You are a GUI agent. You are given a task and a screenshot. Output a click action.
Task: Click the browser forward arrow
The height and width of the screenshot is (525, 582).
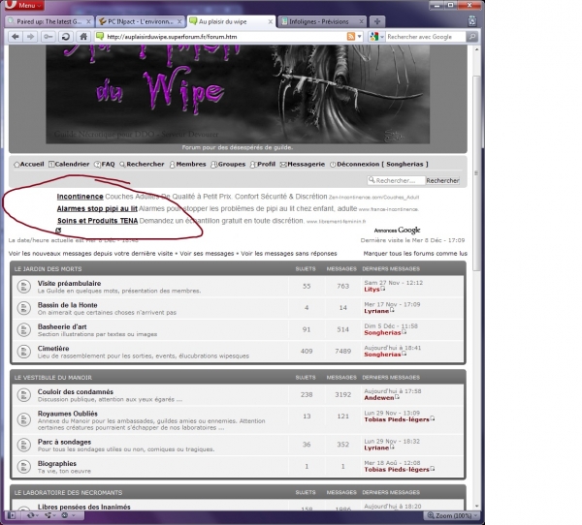tap(31, 37)
